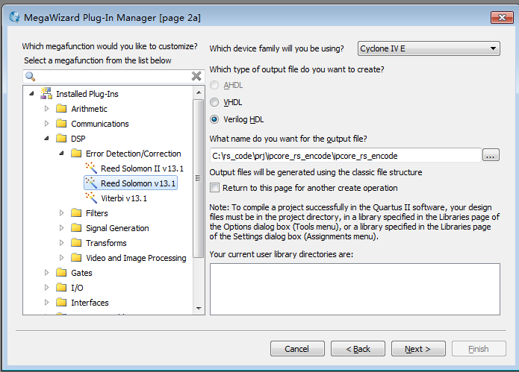
Task: Select the Verilog HDL output type
Action: [214, 119]
